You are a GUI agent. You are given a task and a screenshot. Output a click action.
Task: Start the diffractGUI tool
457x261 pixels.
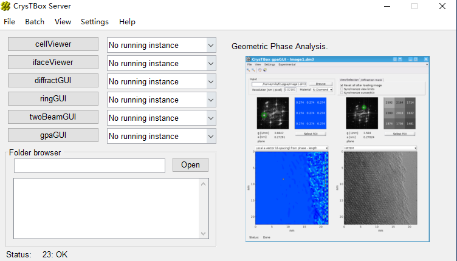53,81
